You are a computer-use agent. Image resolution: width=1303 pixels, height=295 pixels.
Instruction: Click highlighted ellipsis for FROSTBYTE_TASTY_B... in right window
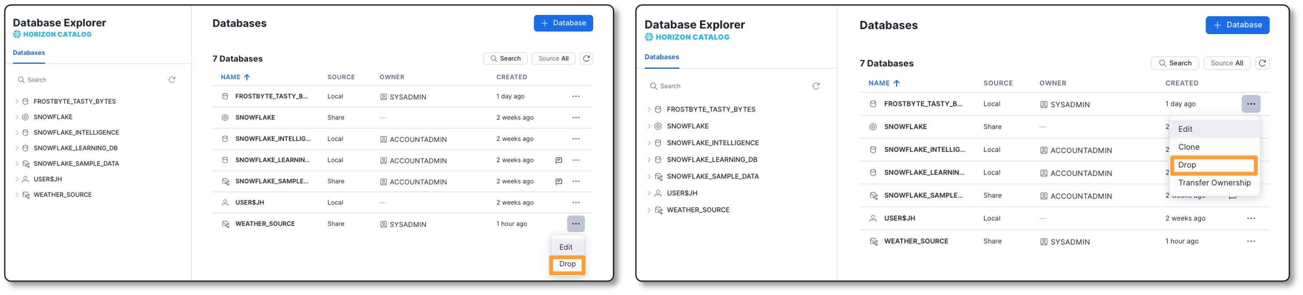1251,104
